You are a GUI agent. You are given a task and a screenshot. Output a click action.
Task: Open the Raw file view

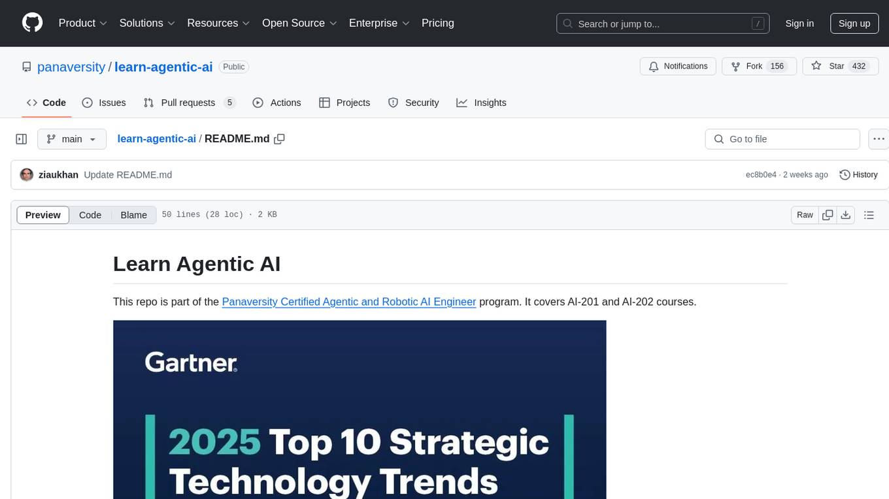pyautogui.click(x=805, y=215)
